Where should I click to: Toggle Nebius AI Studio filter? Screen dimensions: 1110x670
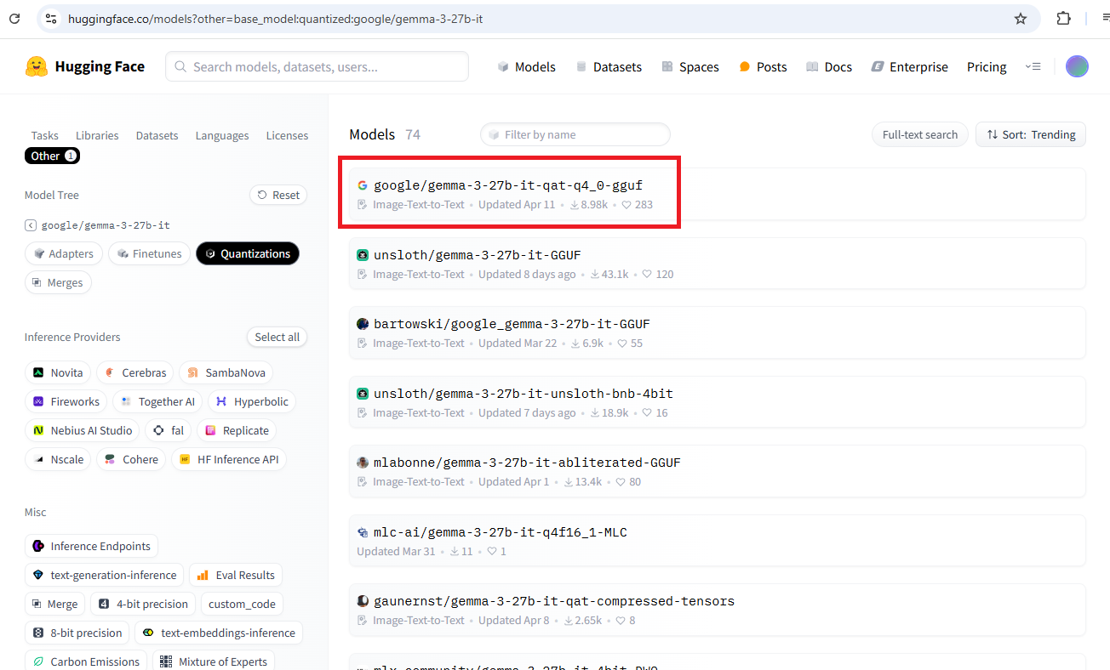[x=83, y=430]
